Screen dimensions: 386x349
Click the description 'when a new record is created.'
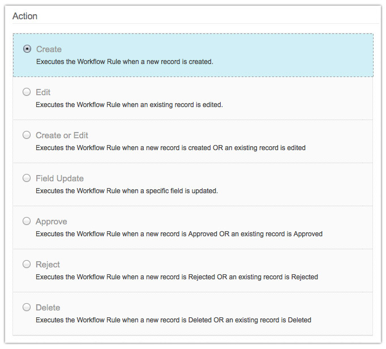(x=125, y=61)
